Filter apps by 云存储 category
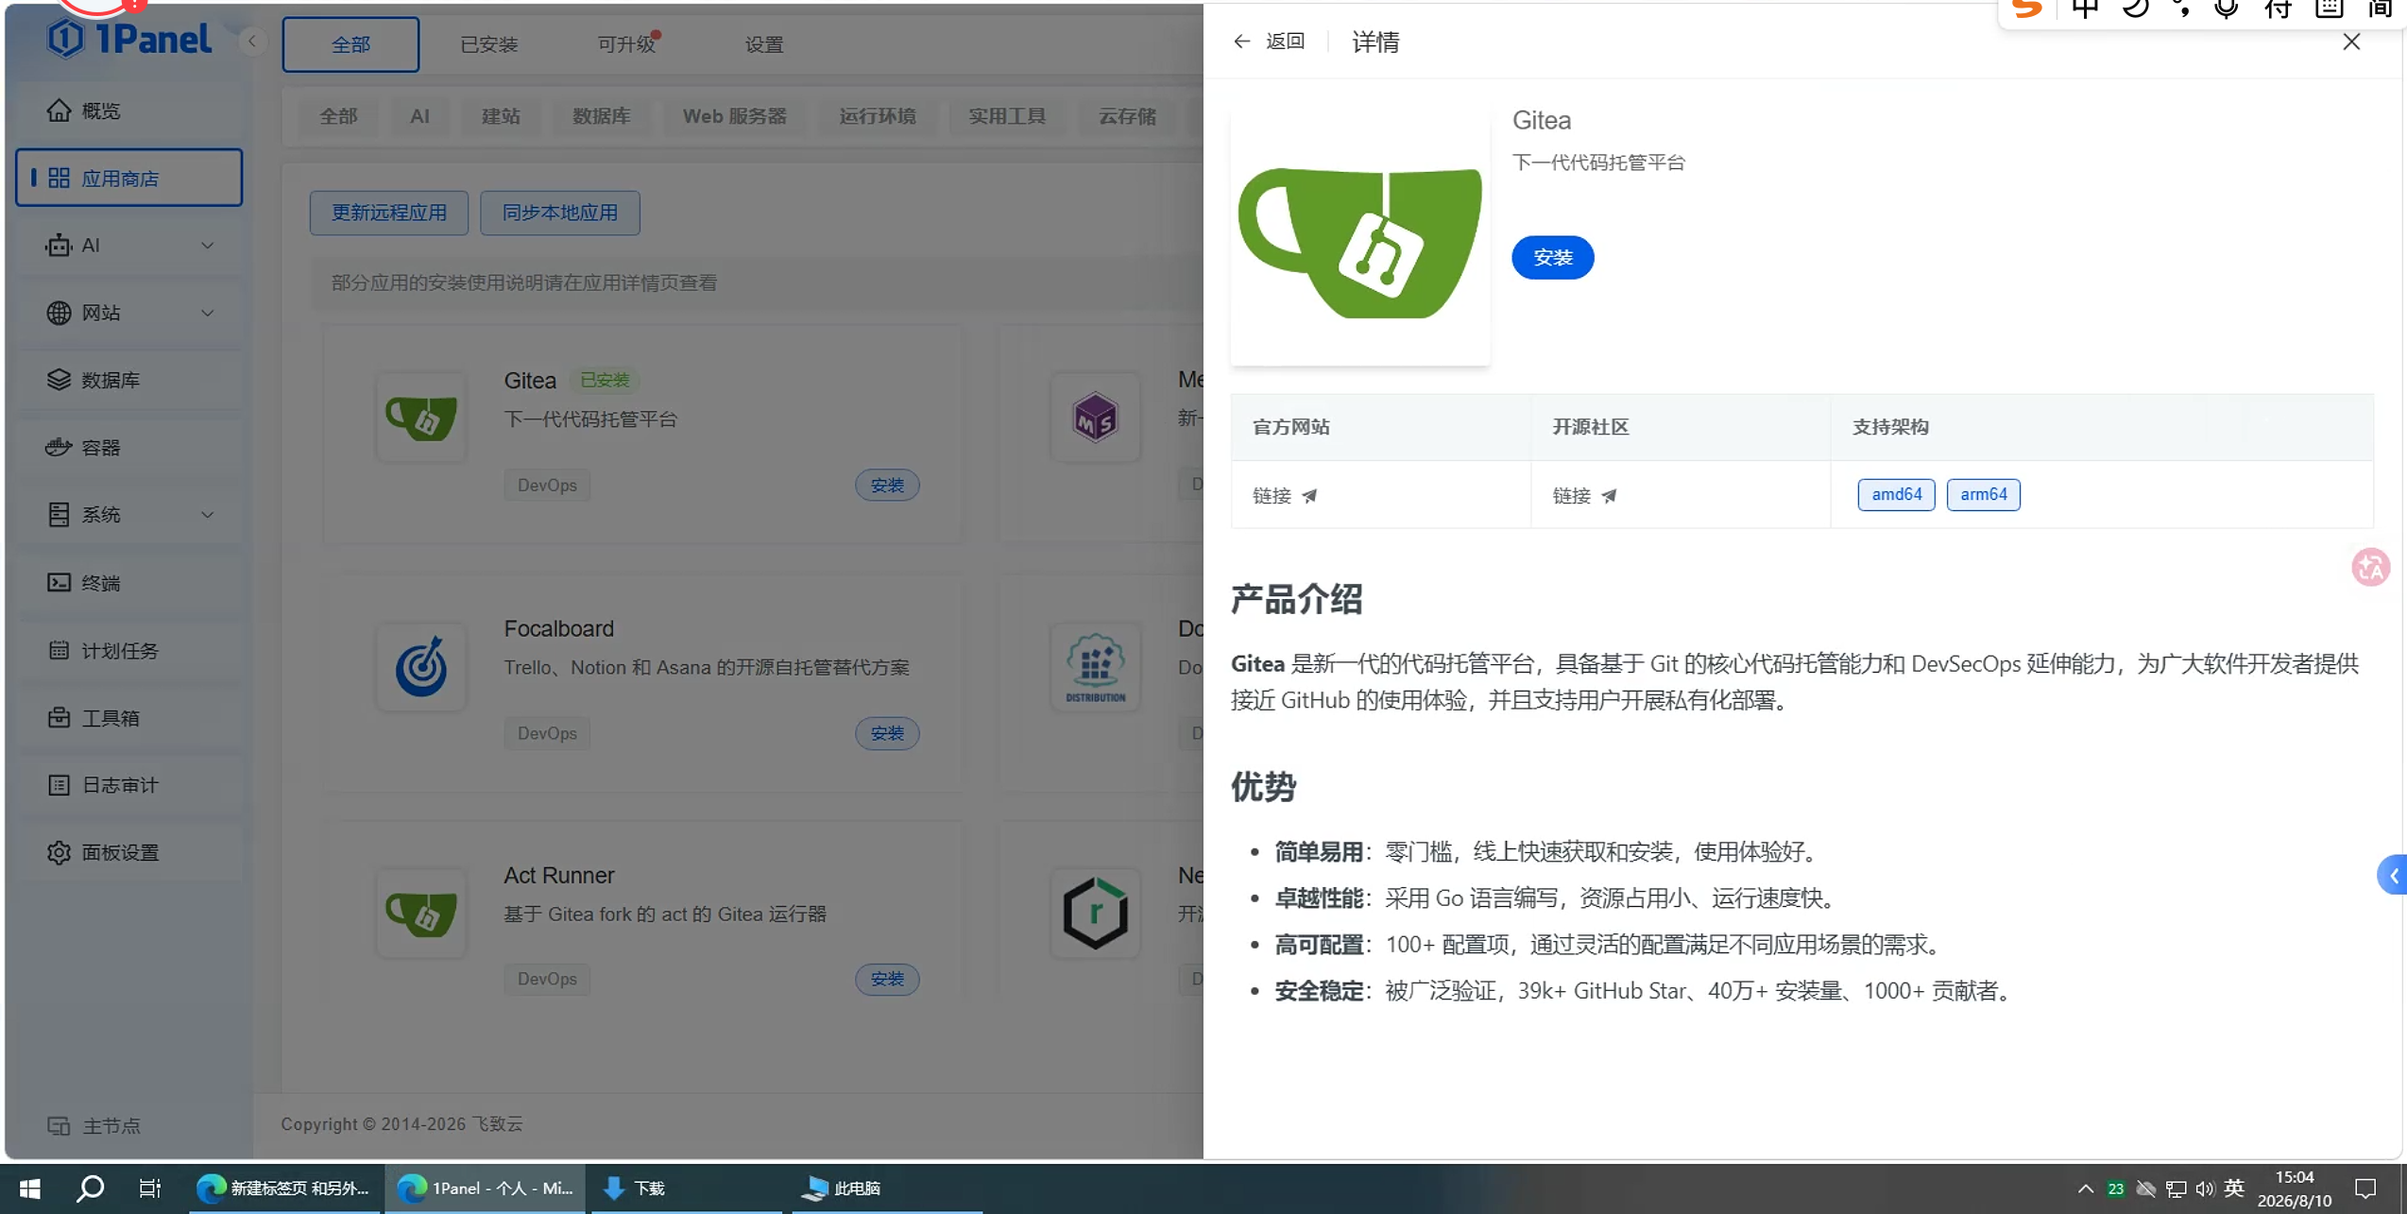 point(1127,116)
